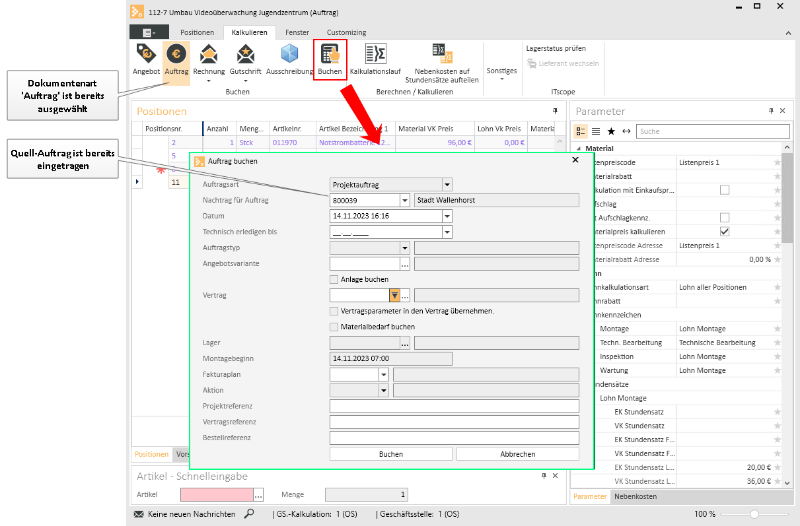Switch to the Nebenkosten bottom tab
Image resolution: width=800 pixels, height=526 pixels.
point(636,496)
